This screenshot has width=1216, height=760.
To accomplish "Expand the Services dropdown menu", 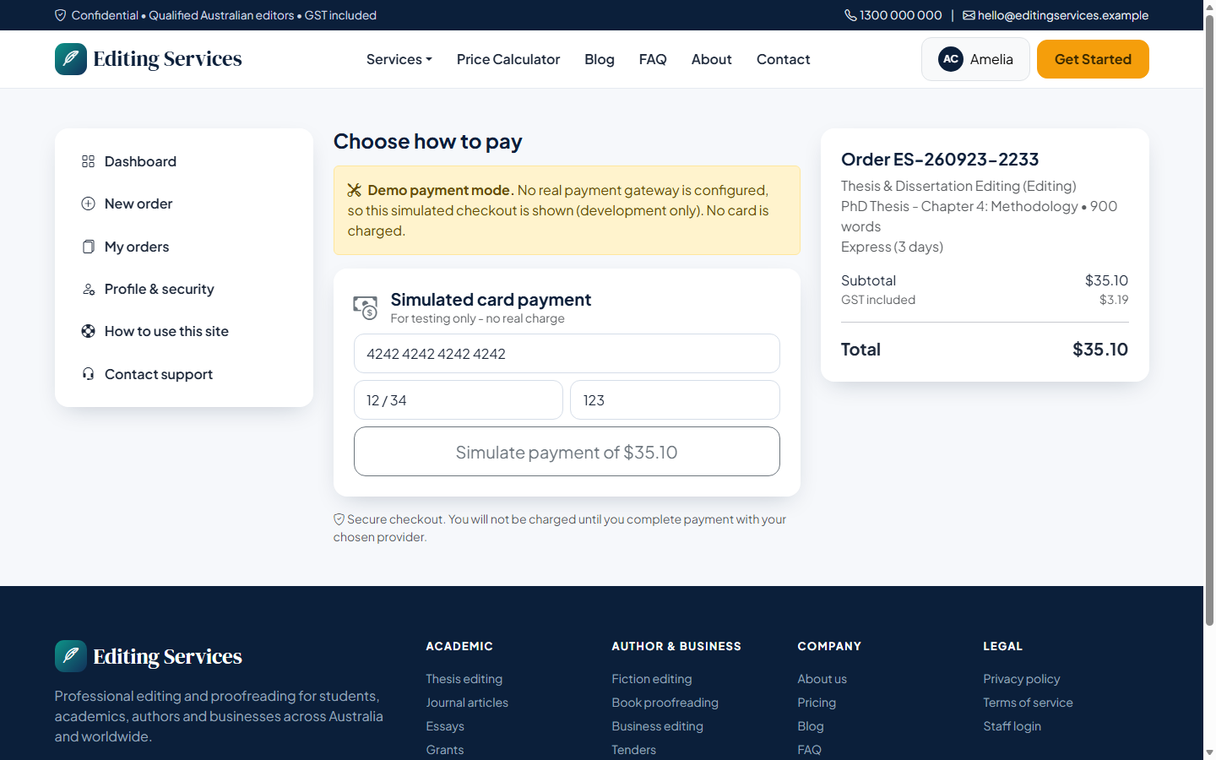I will 399,59.
